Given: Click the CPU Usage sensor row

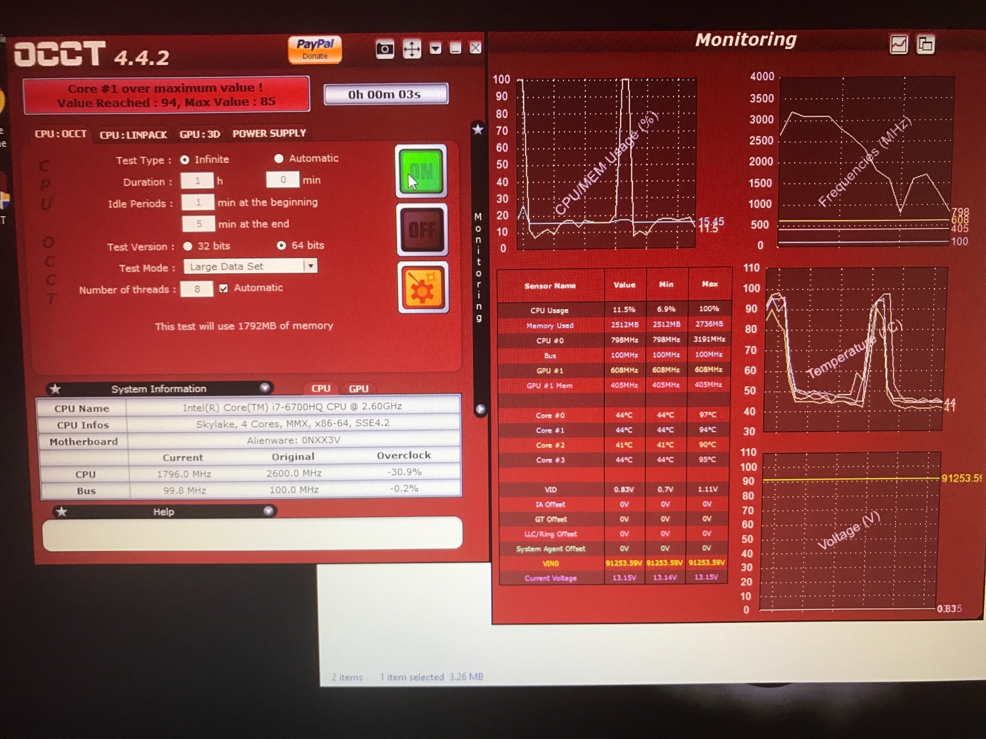Looking at the screenshot, I should pos(614,310).
